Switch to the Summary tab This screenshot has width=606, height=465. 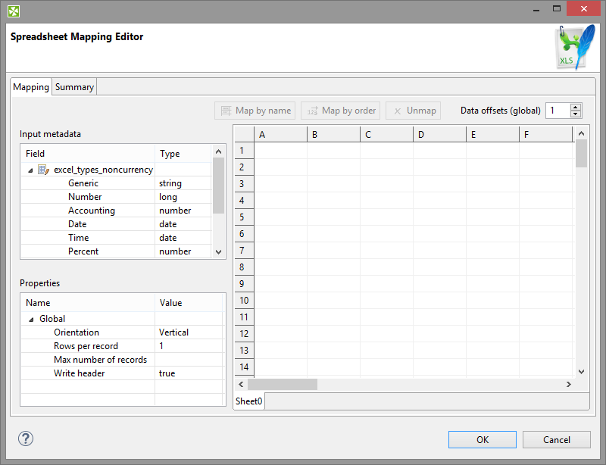point(74,87)
